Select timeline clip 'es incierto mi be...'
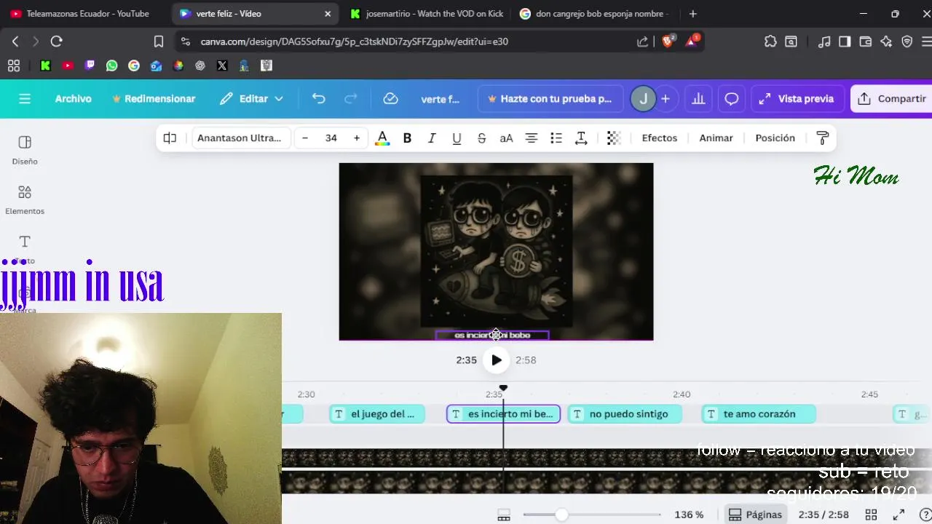This screenshot has width=932, height=524. [x=503, y=414]
